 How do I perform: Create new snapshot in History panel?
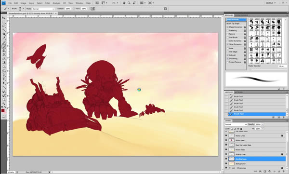pos(278,117)
